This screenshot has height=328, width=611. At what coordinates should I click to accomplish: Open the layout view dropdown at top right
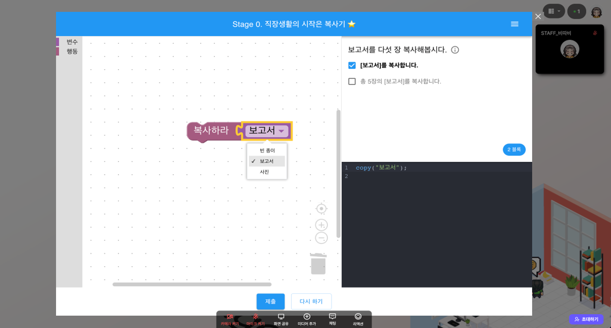pos(554,11)
